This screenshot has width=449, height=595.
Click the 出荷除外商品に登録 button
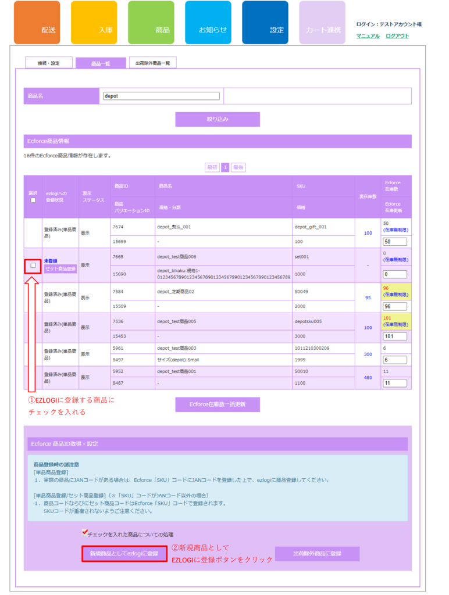point(317,554)
